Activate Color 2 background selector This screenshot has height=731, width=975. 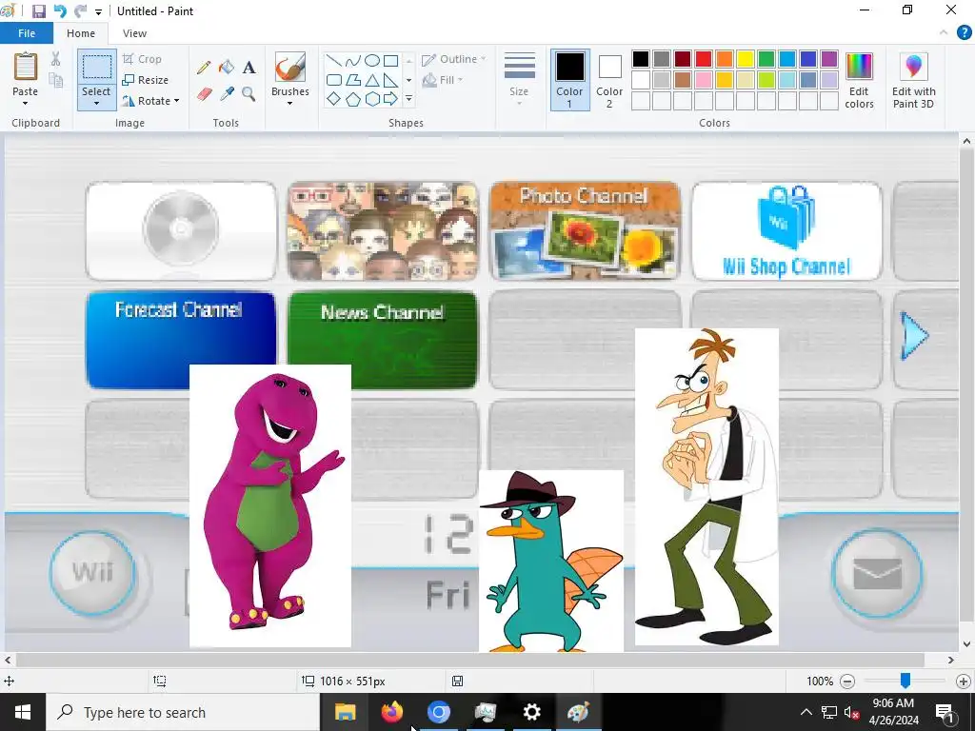coord(609,80)
